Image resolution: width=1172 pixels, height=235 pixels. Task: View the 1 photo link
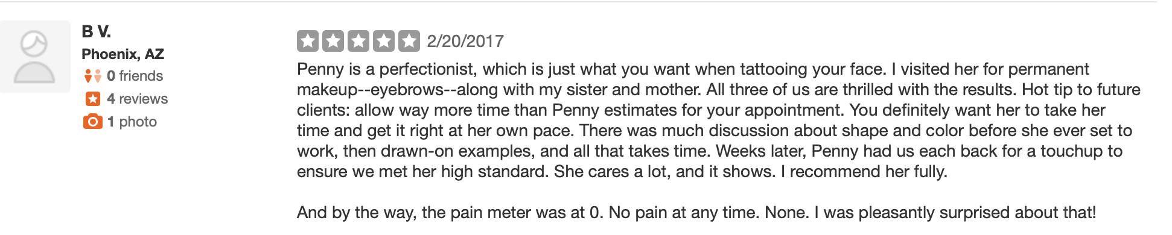tap(132, 122)
